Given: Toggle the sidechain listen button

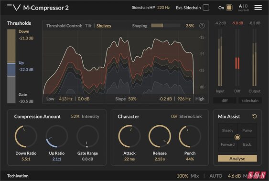Looking at the screenshot, I should [250, 101].
